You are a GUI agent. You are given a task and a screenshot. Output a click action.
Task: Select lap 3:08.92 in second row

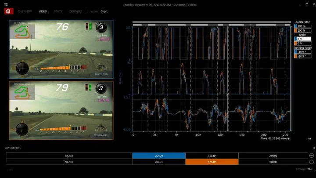tap(273, 162)
